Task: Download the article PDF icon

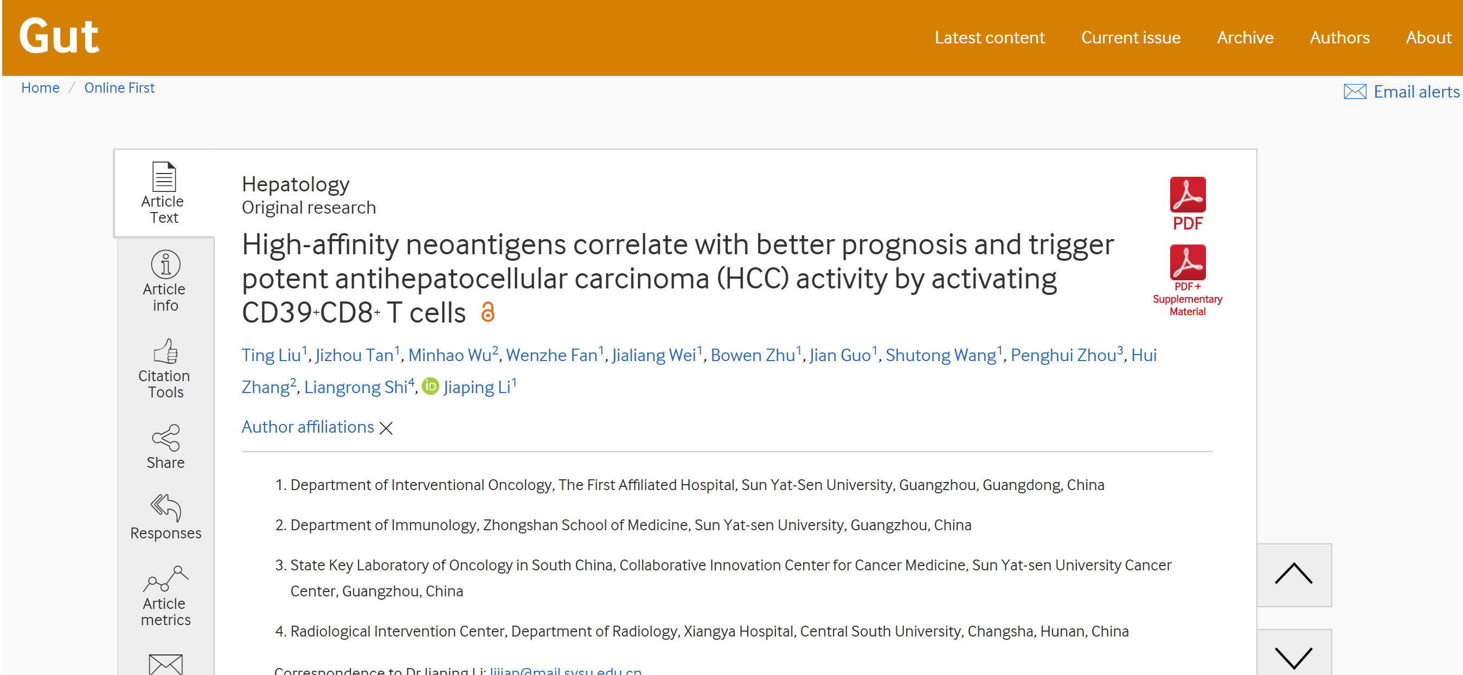Action: pyautogui.click(x=1188, y=195)
